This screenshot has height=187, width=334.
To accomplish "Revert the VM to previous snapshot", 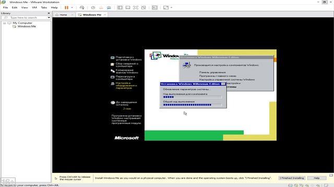I will pyautogui.click(x=101, y=8).
